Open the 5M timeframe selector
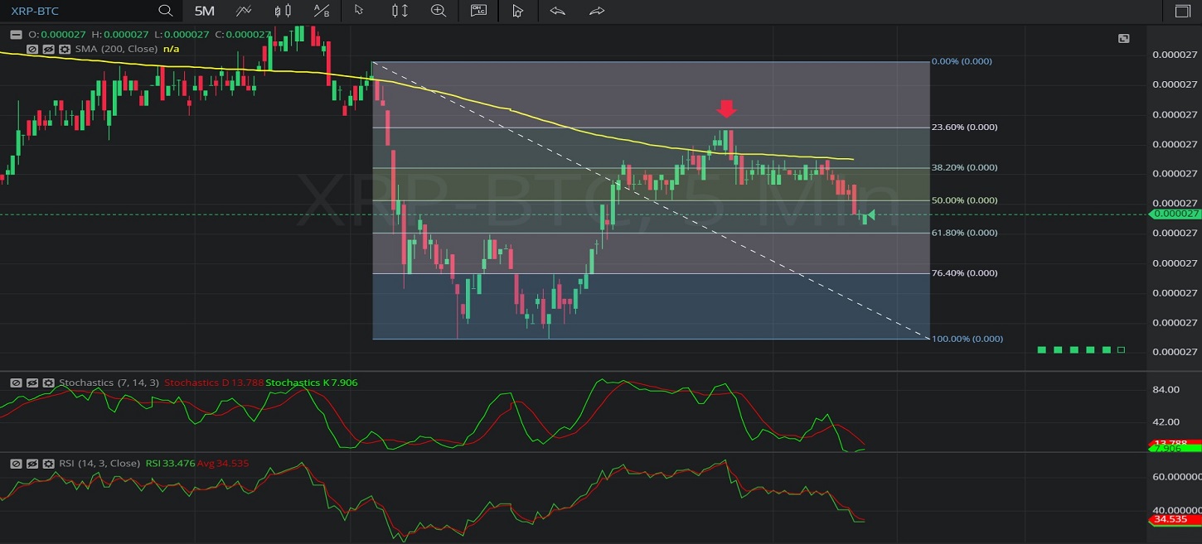This screenshot has width=1202, height=544. click(x=204, y=11)
